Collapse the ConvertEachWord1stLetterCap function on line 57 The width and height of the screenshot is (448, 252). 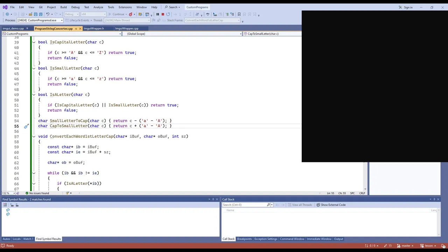pos(34,136)
